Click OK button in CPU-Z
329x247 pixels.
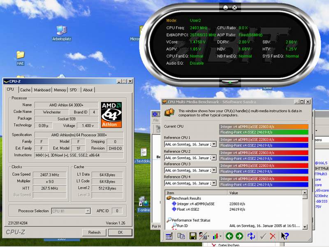(120, 232)
